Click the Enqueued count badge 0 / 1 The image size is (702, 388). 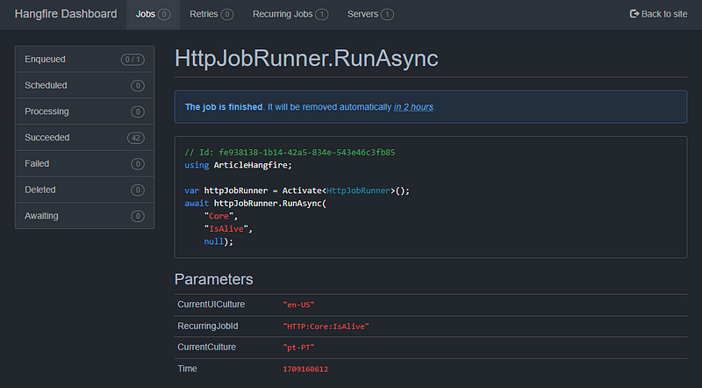pos(133,60)
